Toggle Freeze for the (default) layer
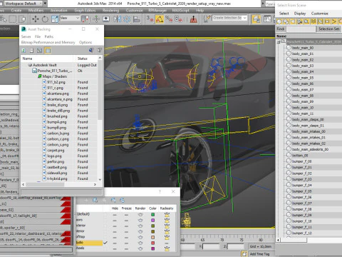Screen dimensions: 342x257 126,215
